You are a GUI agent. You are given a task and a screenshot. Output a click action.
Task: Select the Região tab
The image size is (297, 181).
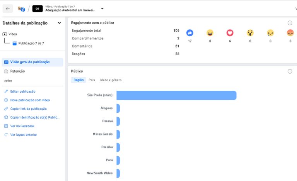(x=79, y=80)
